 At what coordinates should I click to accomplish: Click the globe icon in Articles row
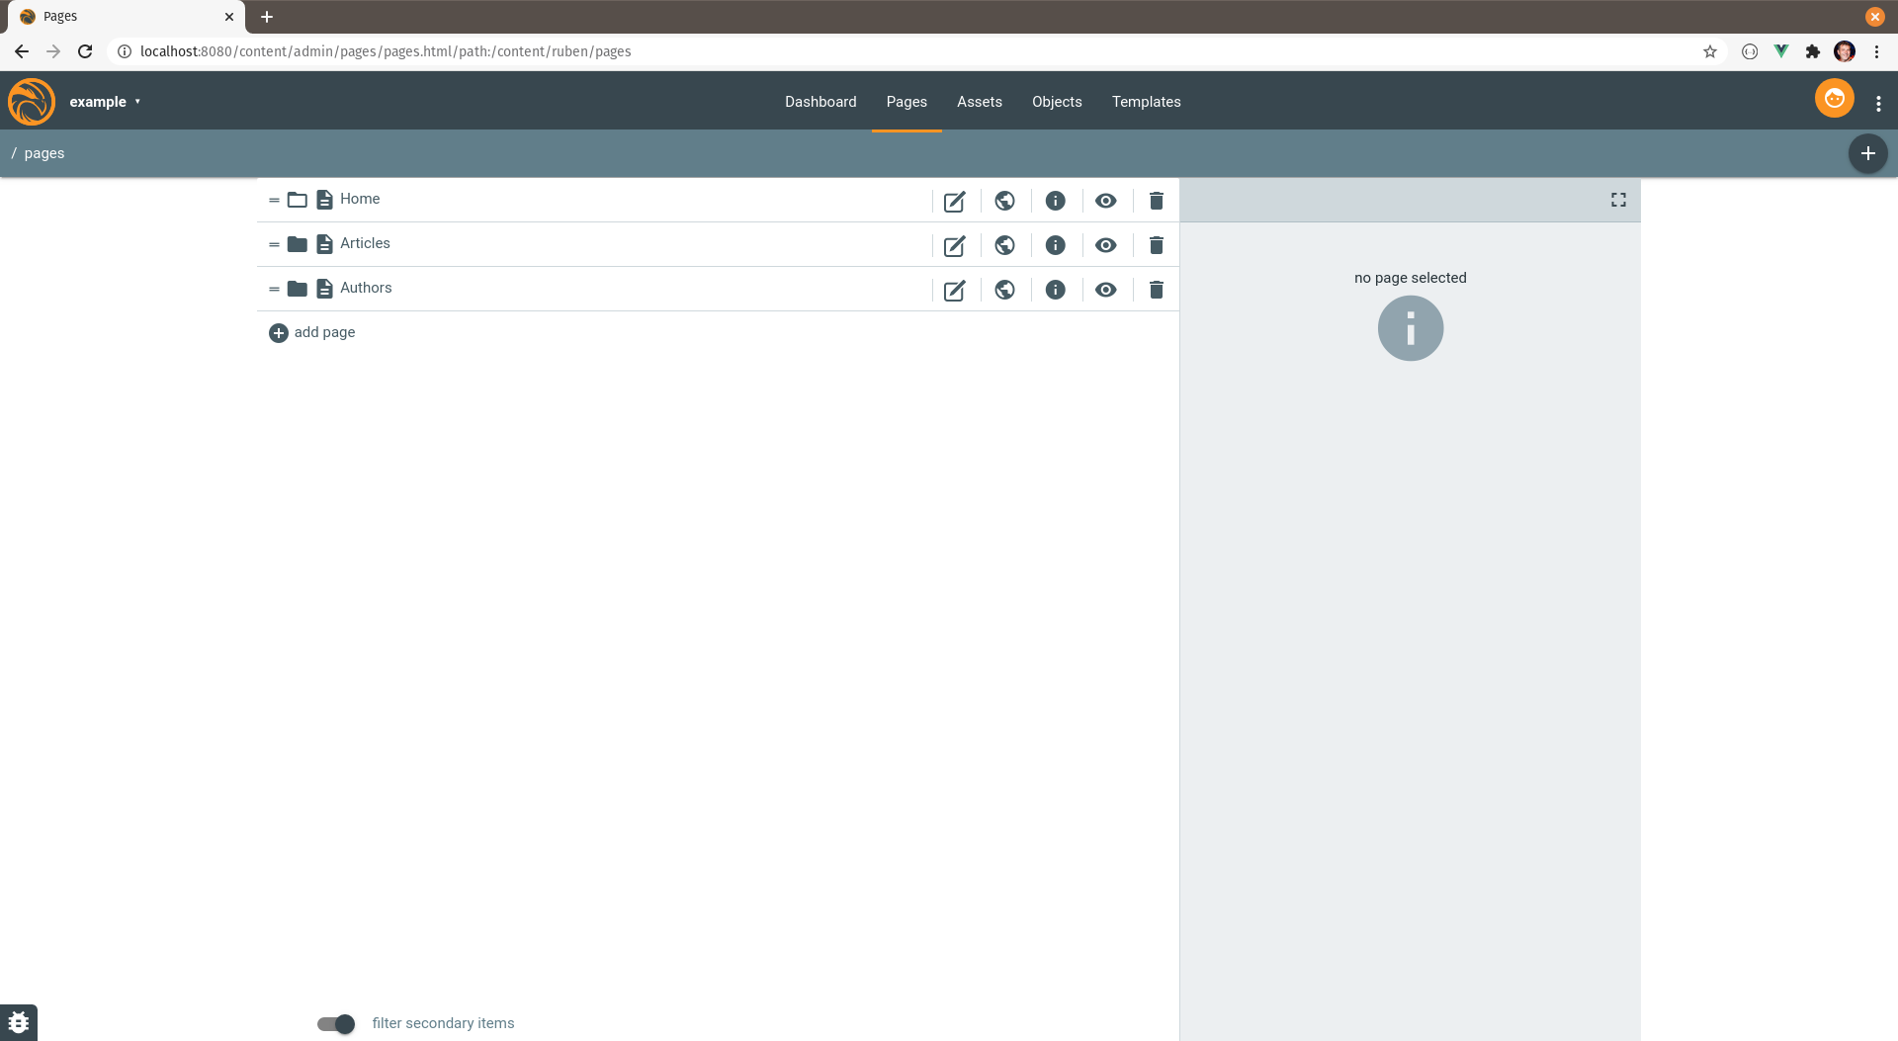click(x=1004, y=245)
